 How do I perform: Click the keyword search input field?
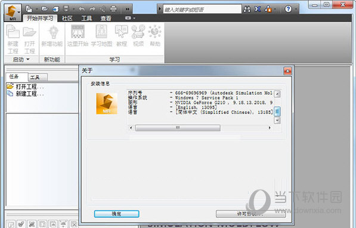pos(202,10)
